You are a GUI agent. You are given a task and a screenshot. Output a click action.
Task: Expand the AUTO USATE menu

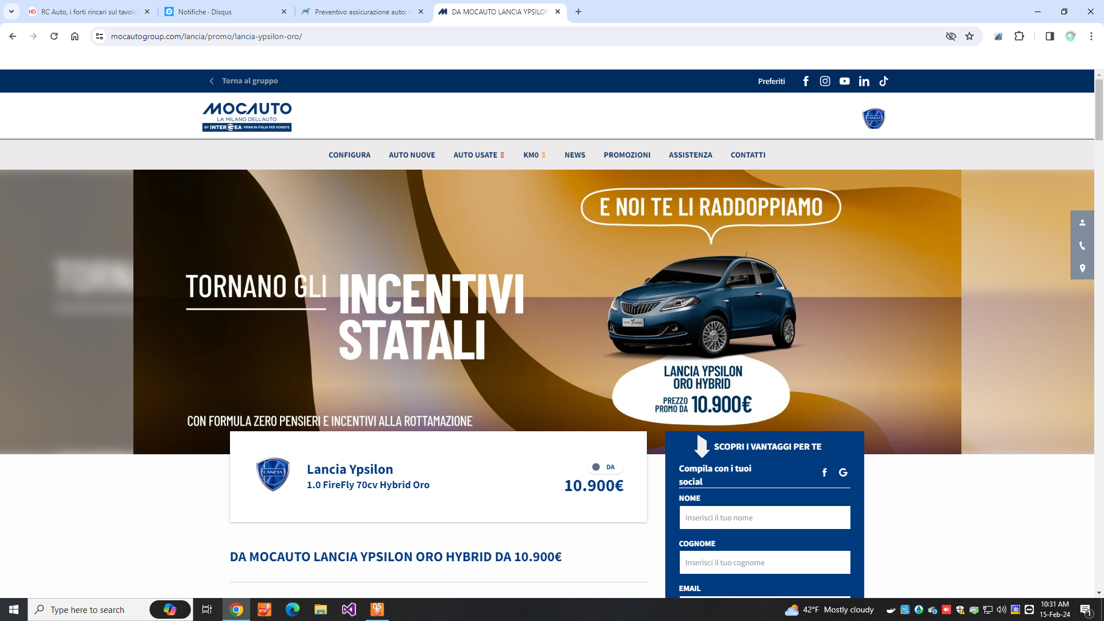click(478, 155)
